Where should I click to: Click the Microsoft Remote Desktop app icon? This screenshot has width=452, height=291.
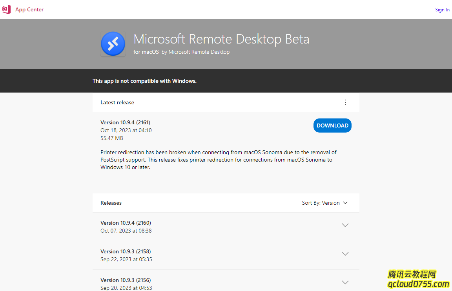(x=113, y=44)
